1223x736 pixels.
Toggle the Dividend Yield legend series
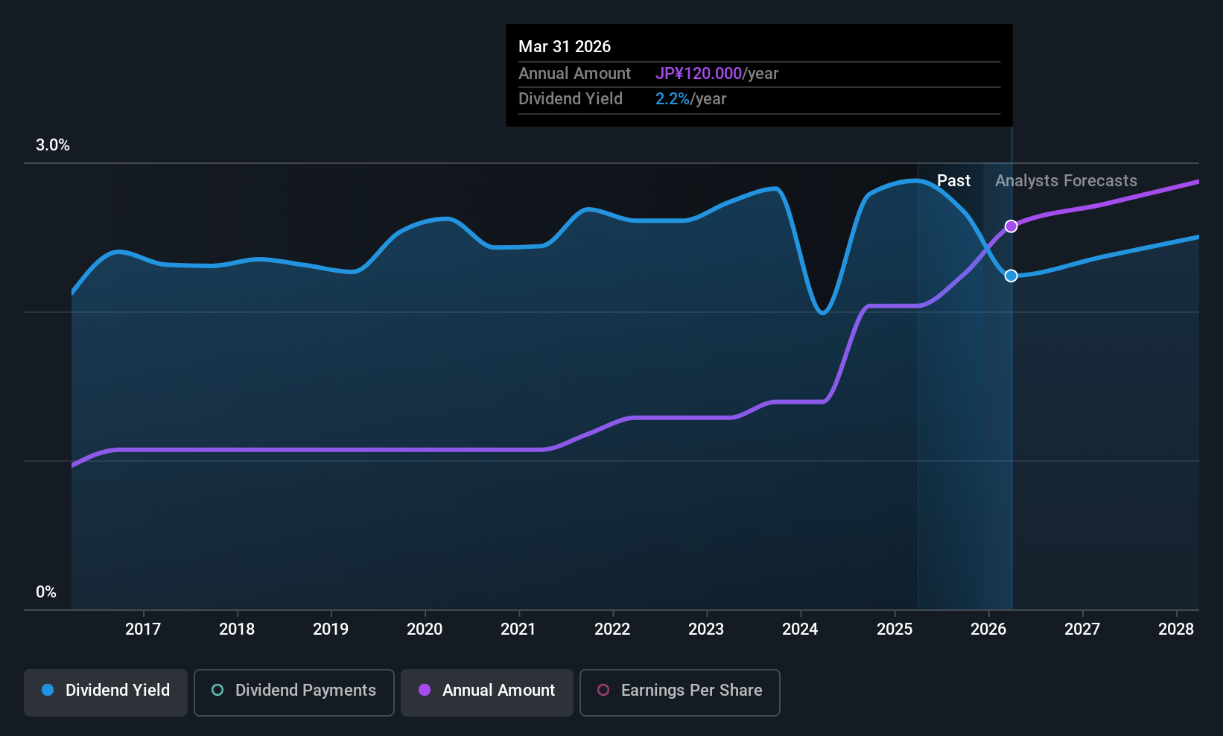(x=106, y=691)
